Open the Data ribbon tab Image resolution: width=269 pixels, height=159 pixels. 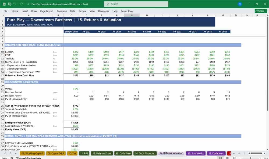pos(72,11)
